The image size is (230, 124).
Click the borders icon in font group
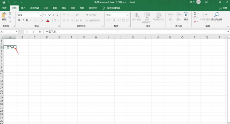[35, 20]
